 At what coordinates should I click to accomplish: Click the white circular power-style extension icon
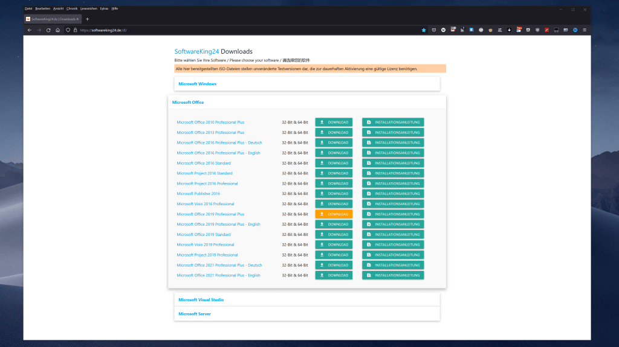tap(443, 30)
